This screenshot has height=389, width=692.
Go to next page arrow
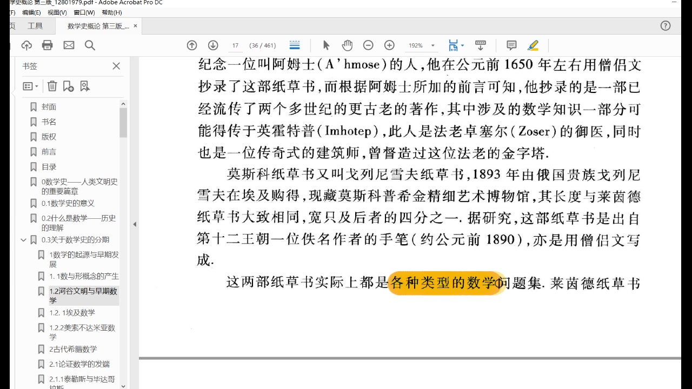click(x=213, y=45)
